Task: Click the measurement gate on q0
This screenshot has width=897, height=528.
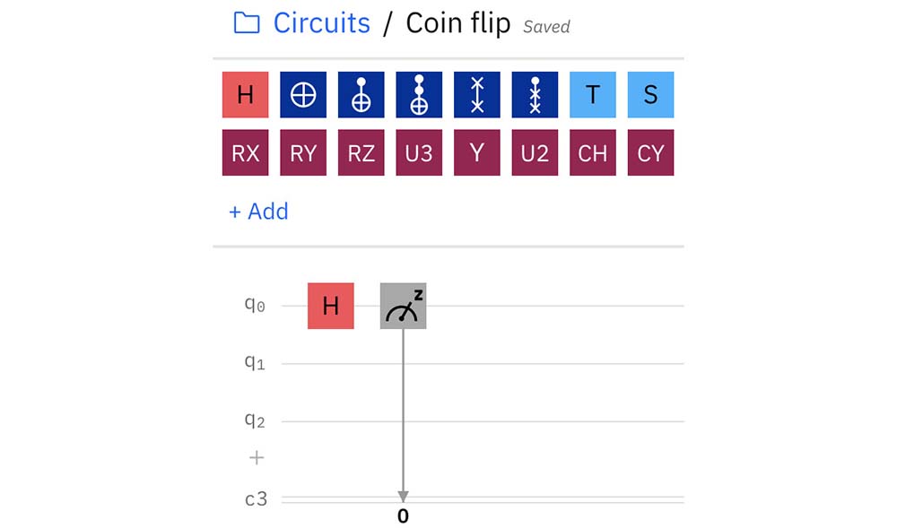Action: coord(403,306)
